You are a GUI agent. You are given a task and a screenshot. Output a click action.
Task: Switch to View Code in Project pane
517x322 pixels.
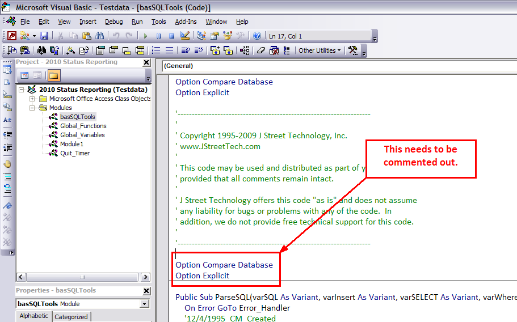pyautogui.click(x=24, y=75)
